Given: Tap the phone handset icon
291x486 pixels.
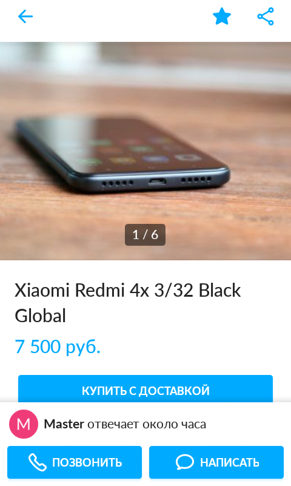Looking at the screenshot, I should (x=38, y=462).
